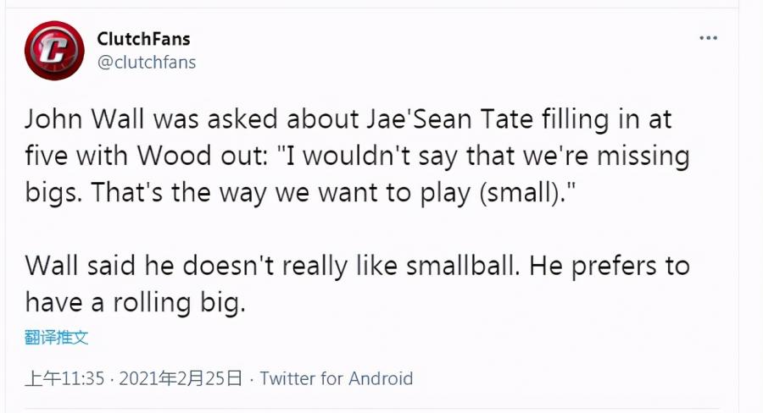Screen dimensions: 763x413
Task: Click the ClutchFans display name
Action: coord(143,39)
